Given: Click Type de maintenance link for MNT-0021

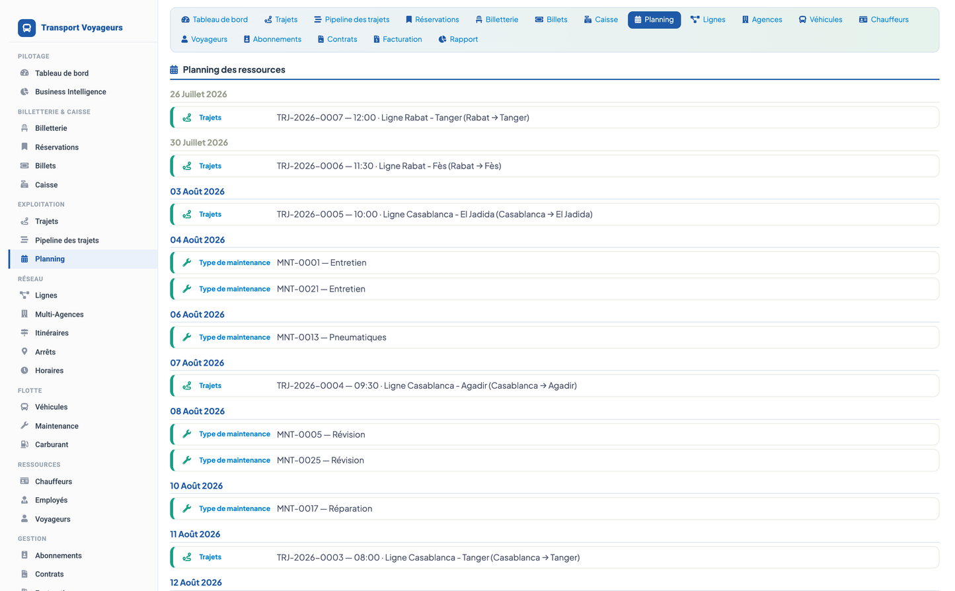Looking at the screenshot, I should click(x=235, y=289).
